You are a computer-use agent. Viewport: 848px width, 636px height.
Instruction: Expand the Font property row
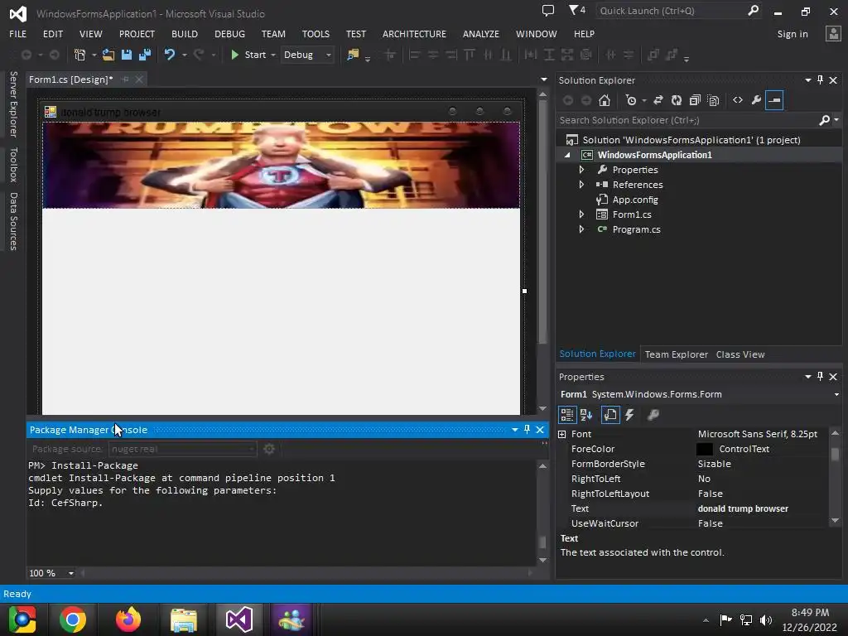coord(562,434)
